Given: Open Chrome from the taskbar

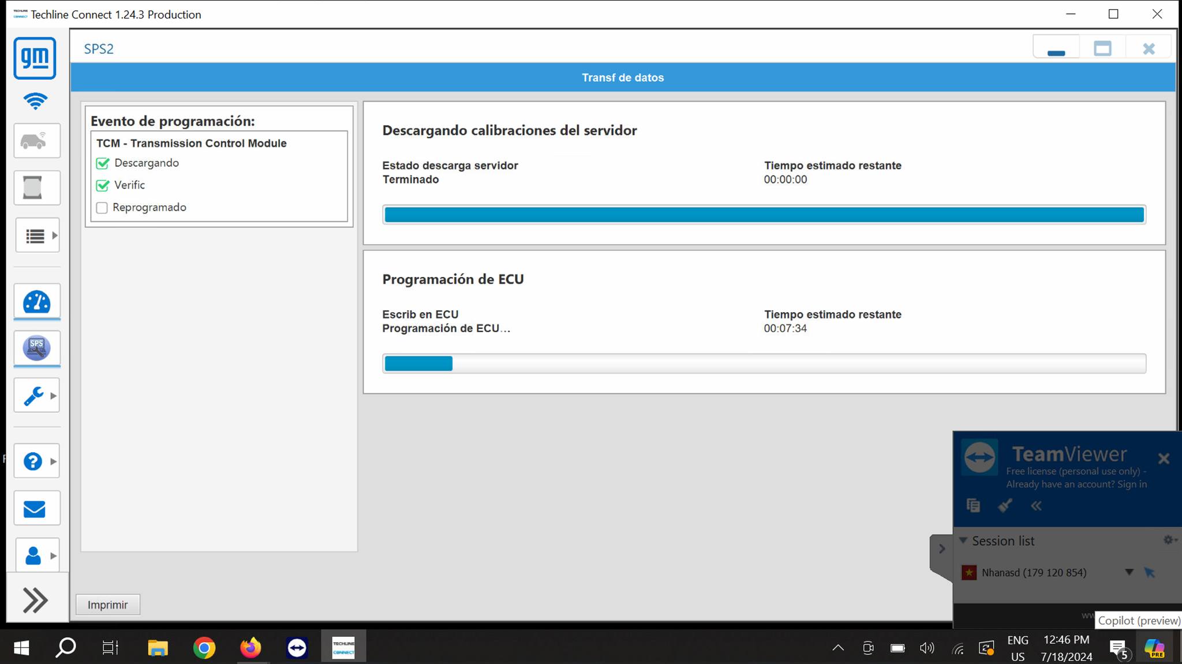Looking at the screenshot, I should pyautogui.click(x=204, y=648).
